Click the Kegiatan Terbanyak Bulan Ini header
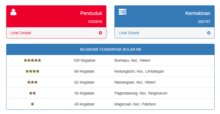The width and height of the screenshot is (220, 114). pyautogui.click(x=110, y=49)
